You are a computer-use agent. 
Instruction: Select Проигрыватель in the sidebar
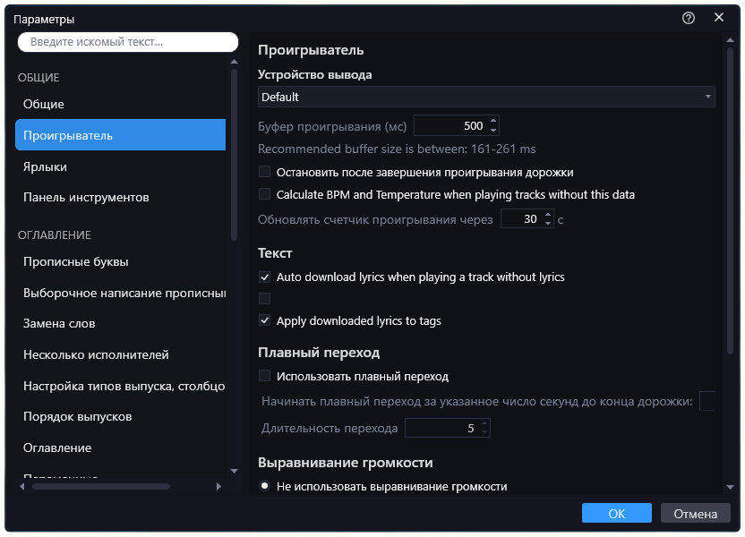click(121, 135)
